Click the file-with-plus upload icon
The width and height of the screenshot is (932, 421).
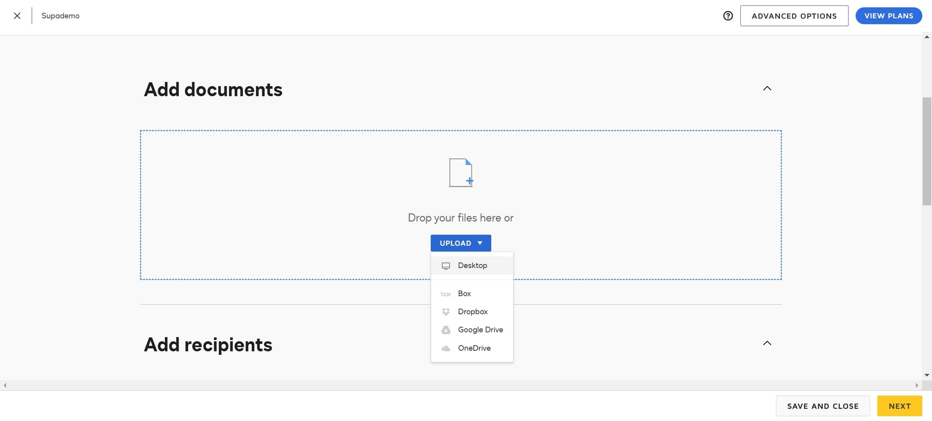coord(460,173)
